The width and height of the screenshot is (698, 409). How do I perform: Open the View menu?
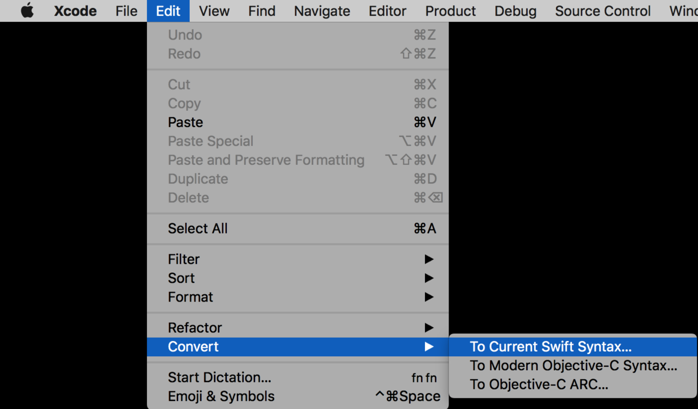click(x=214, y=11)
